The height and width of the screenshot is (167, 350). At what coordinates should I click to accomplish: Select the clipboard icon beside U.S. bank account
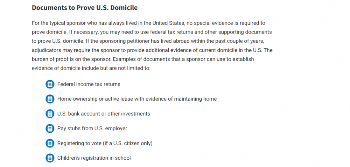pyautogui.click(x=50, y=114)
